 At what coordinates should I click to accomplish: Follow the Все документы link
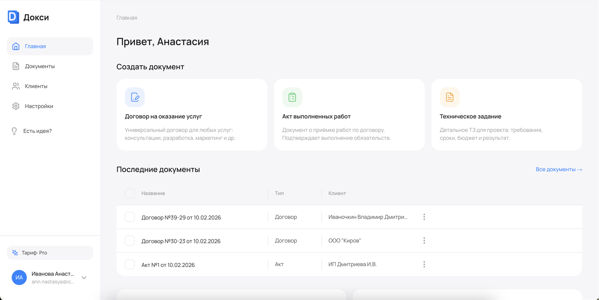click(559, 169)
